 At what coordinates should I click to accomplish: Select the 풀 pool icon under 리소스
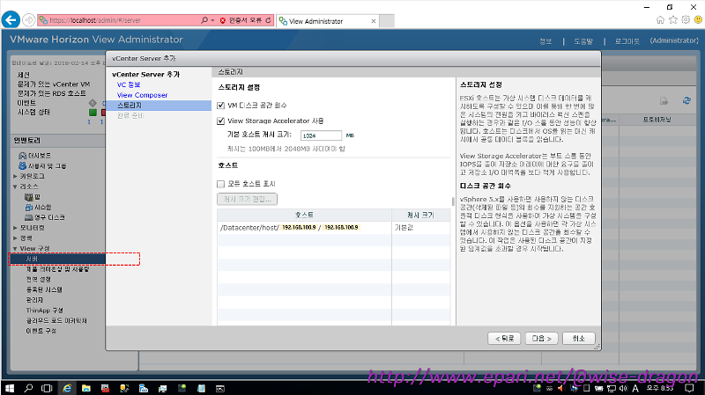(29, 197)
